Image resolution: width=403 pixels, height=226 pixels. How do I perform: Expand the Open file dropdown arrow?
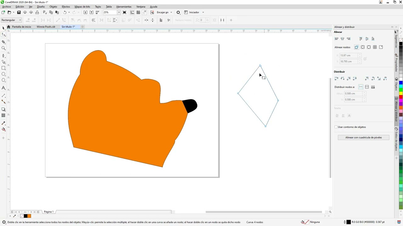(14, 12)
